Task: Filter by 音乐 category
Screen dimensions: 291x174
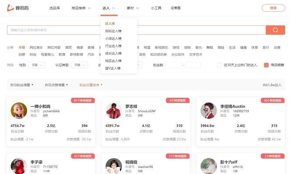Action: pos(198,47)
